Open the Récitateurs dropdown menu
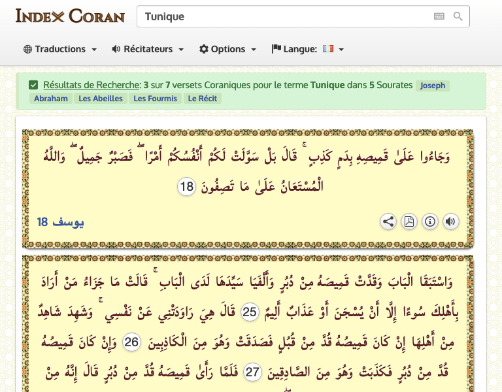 tap(148, 49)
